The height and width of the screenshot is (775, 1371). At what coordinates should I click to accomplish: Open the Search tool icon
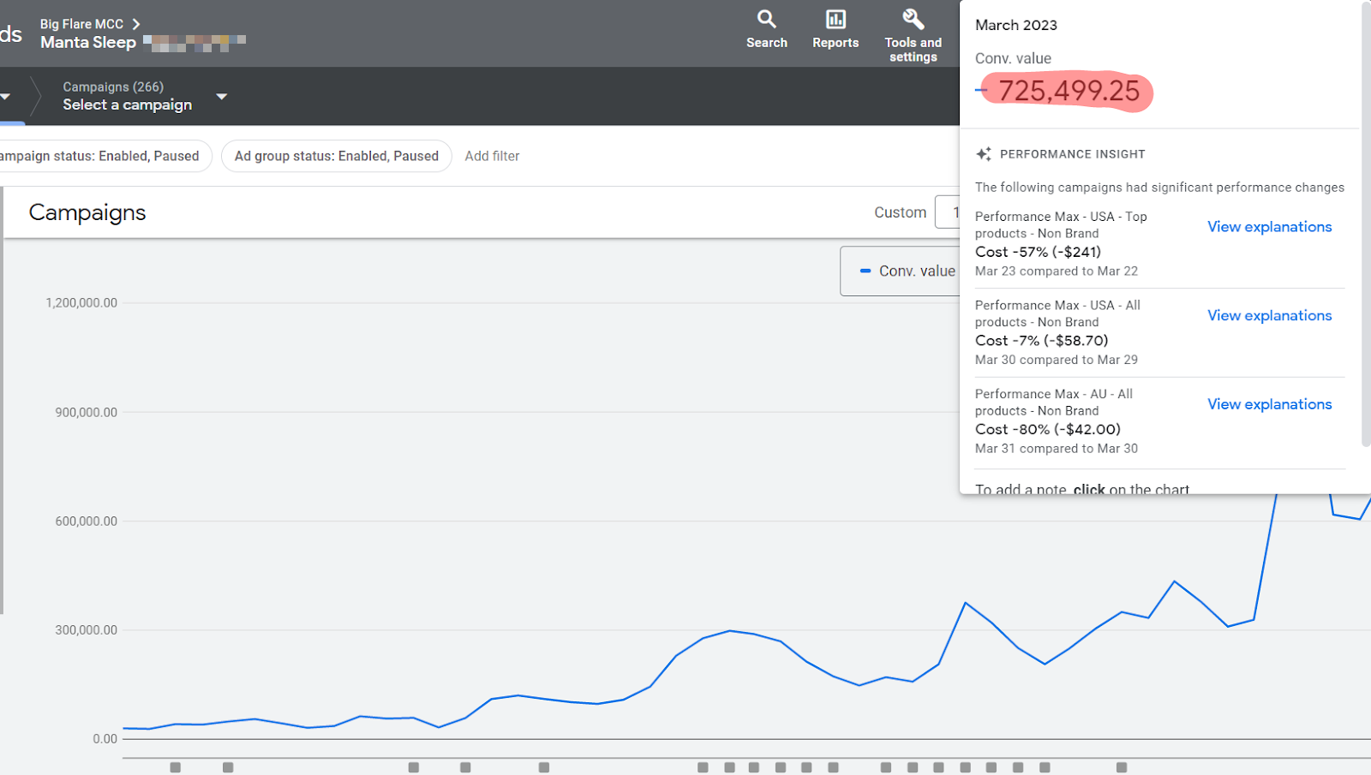[766, 19]
